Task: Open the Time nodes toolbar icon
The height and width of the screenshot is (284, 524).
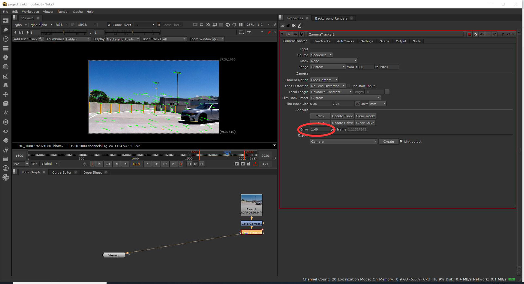Action: coord(5,39)
